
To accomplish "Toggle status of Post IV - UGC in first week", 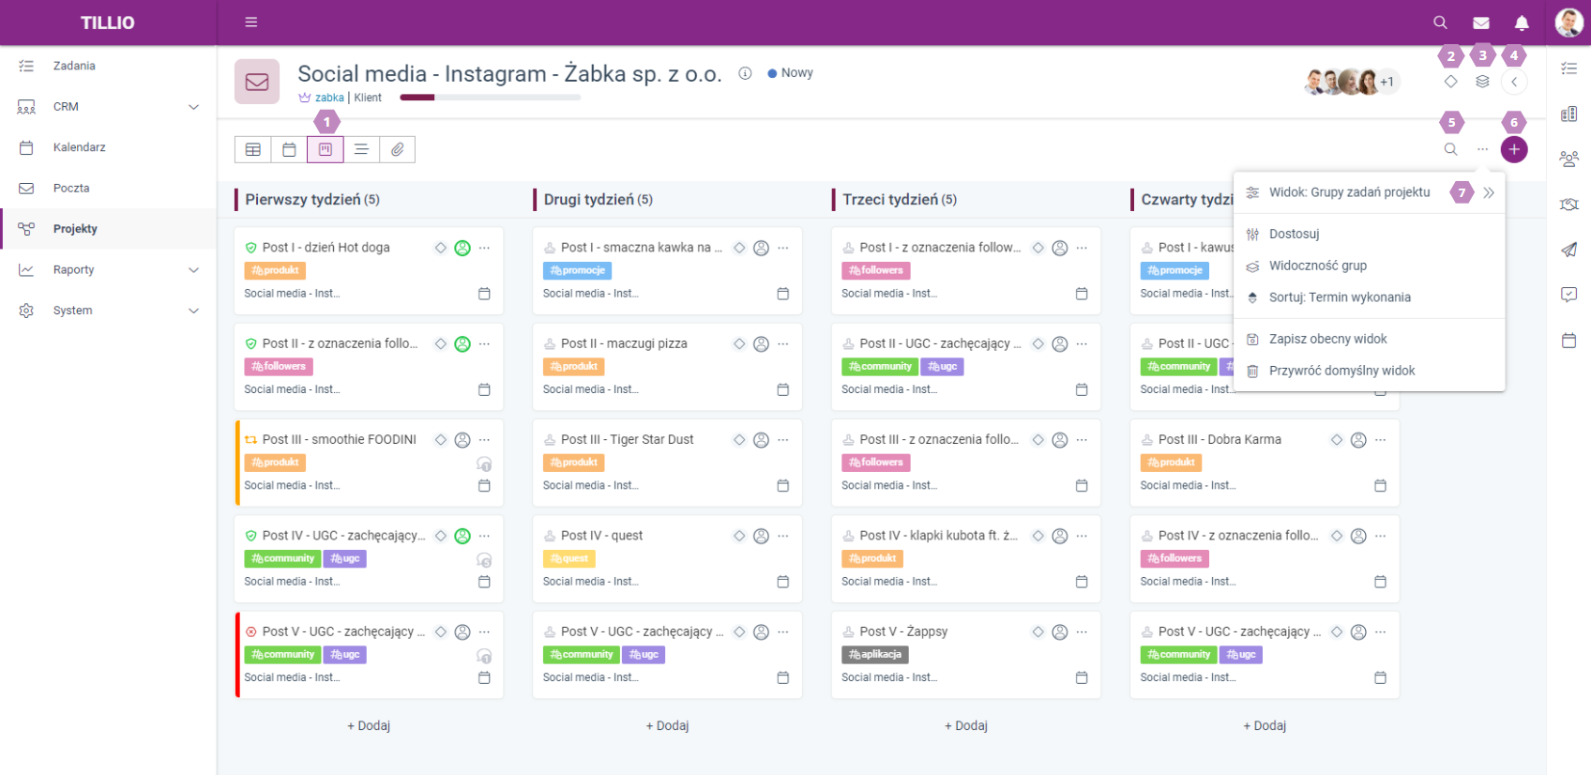I will click(x=250, y=536).
